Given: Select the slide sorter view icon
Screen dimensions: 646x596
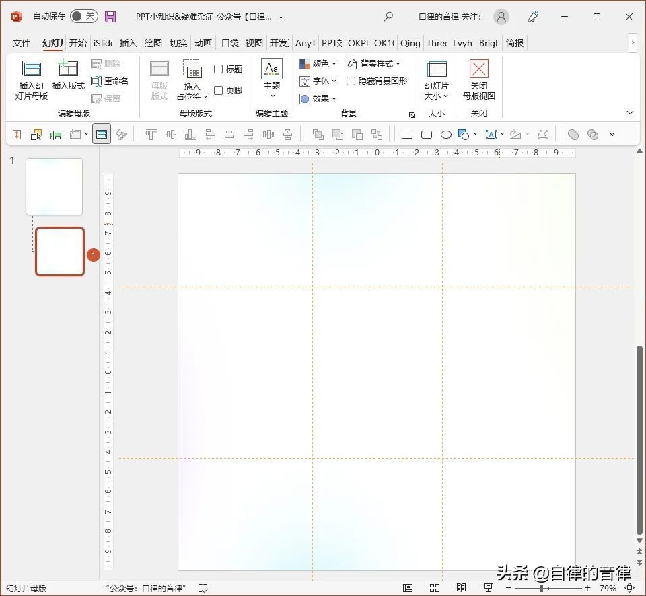Looking at the screenshot, I should click(434, 587).
